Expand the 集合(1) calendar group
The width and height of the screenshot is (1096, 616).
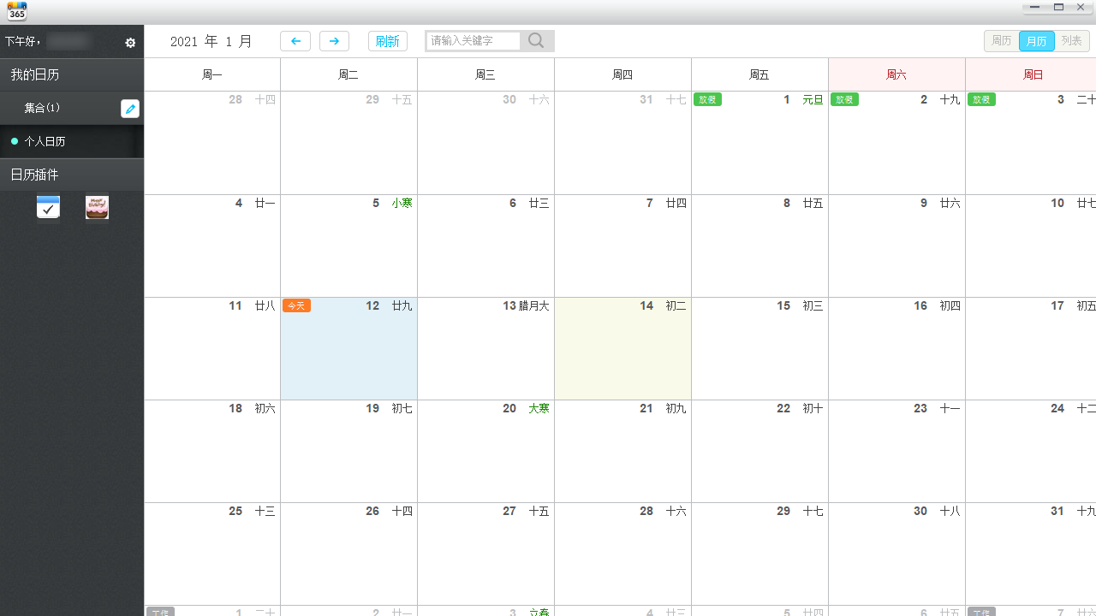pyautogui.click(x=43, y=109)
